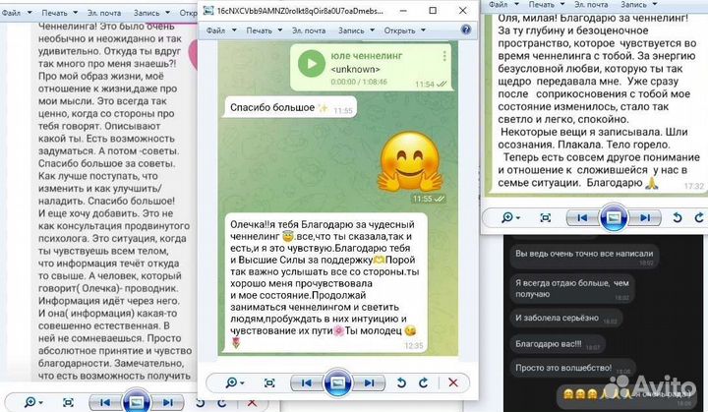
Task: Click message Я всегда отдаю больше
Action: tap(572, 289)
